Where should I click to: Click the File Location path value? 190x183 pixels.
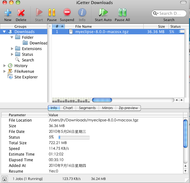click(94, 120)
